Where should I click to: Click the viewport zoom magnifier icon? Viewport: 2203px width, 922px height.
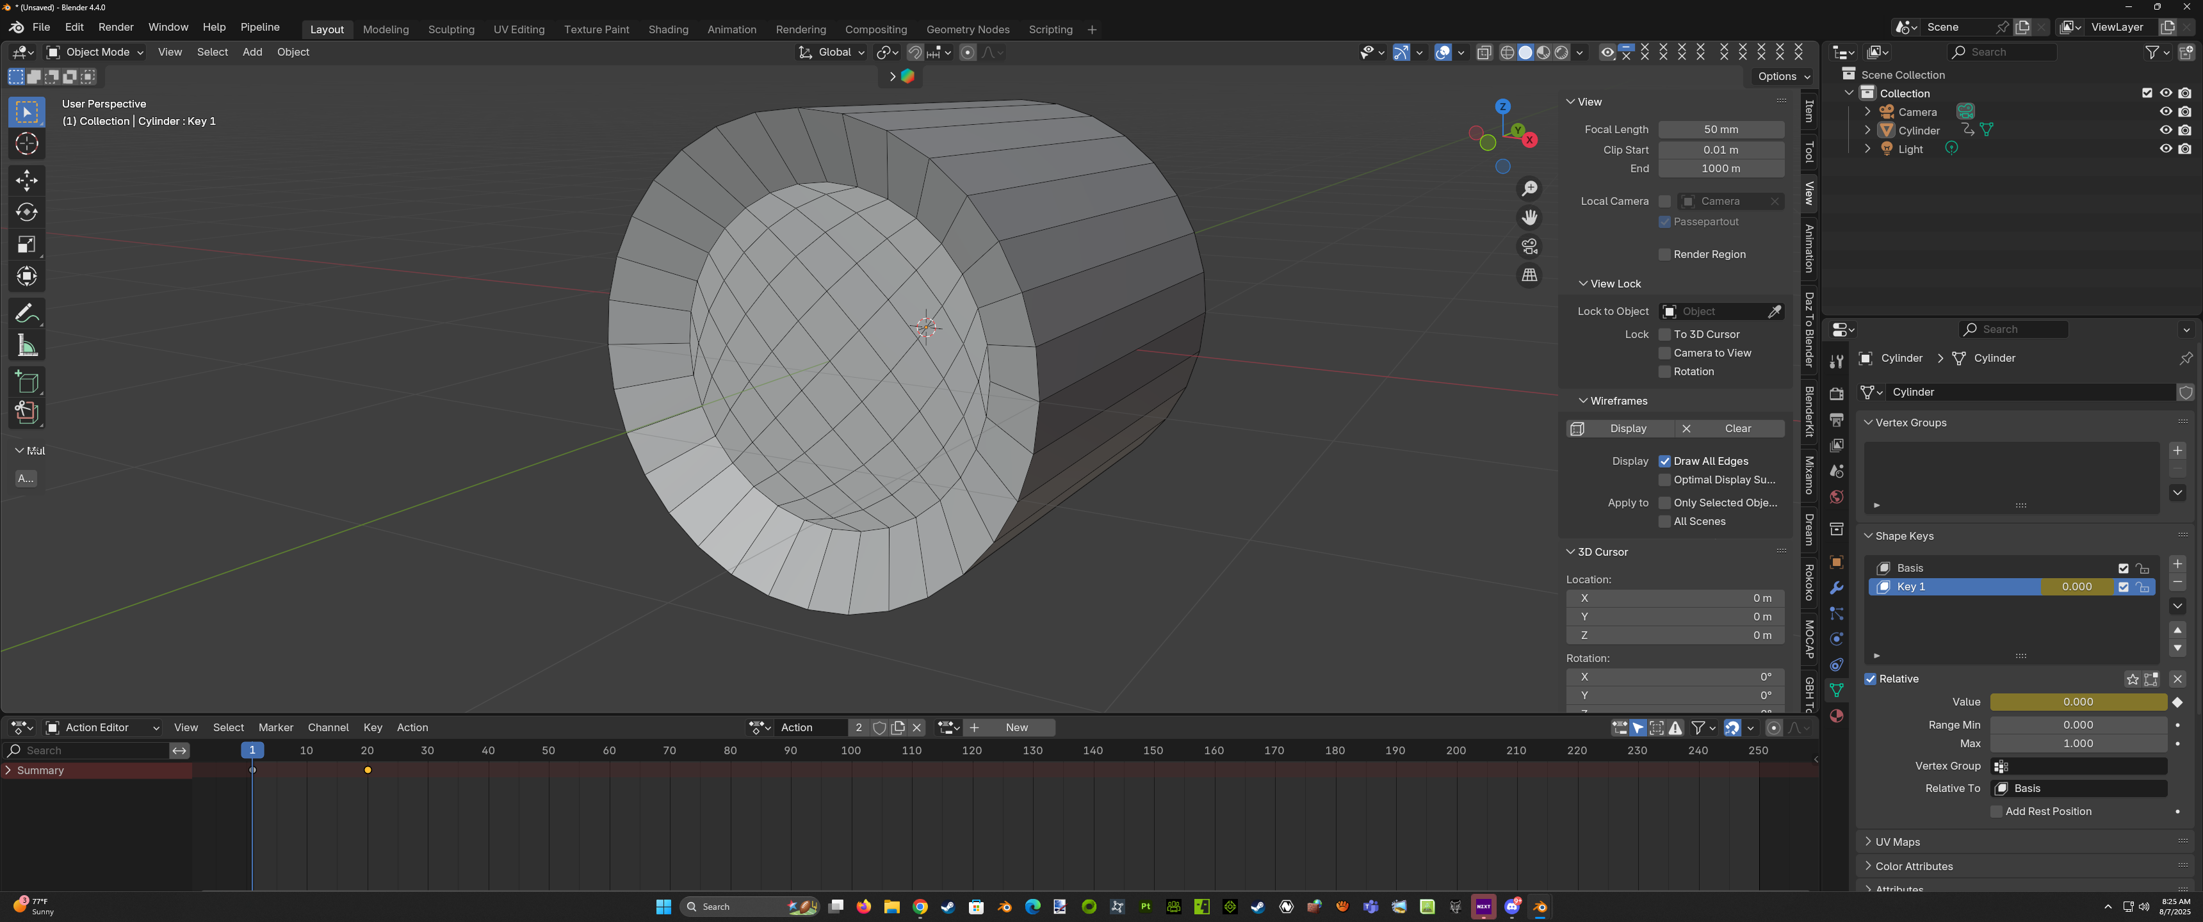coord(1529,188)
